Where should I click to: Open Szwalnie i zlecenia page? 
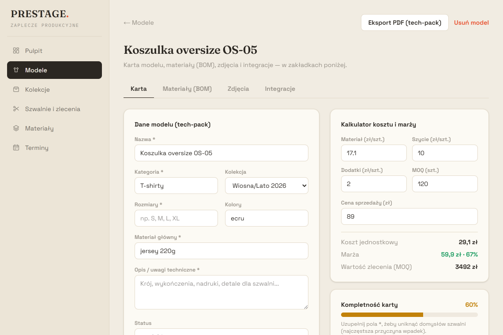click(55, 109)
